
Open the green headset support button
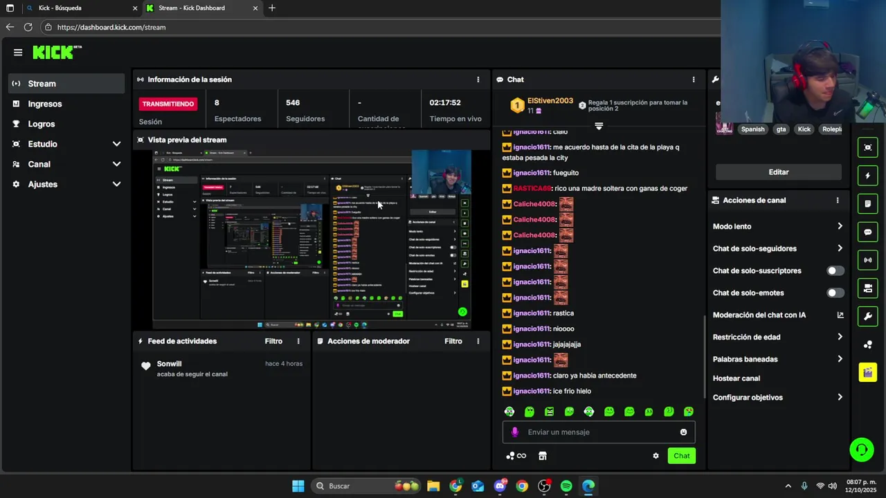tap(862, 450)
